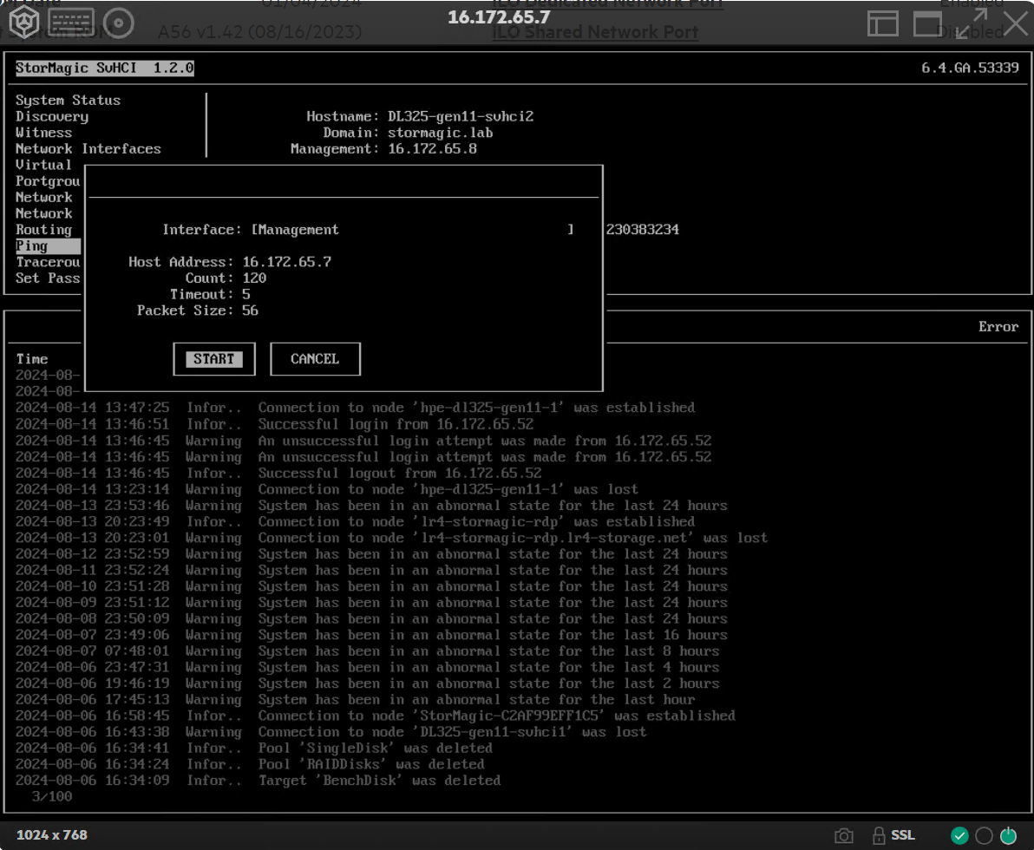Open the HPE iLO console menu icon
The image size is (1034, 850).
(23, 22)
